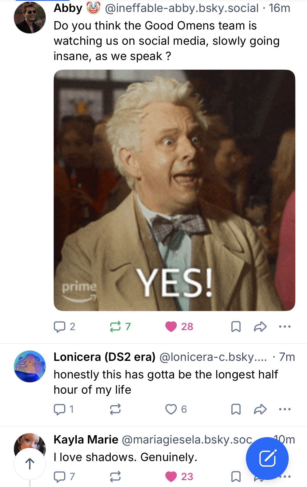Compose a new post with blue button

click(x=267, y=459)
